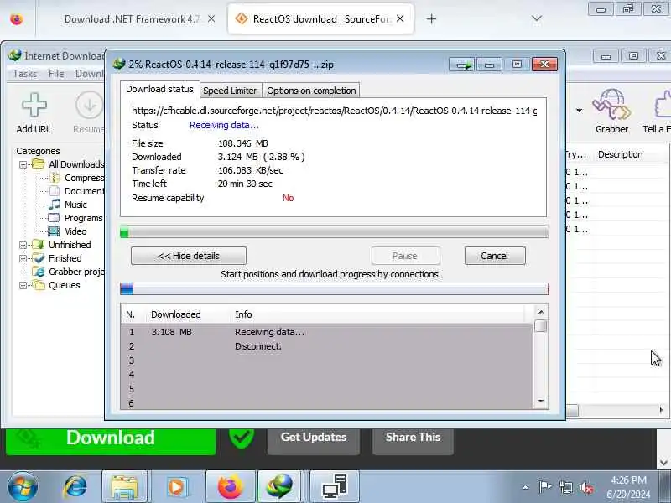Select the Video category
The height and width of the screenshot is (503, 671).
[75, 231]
